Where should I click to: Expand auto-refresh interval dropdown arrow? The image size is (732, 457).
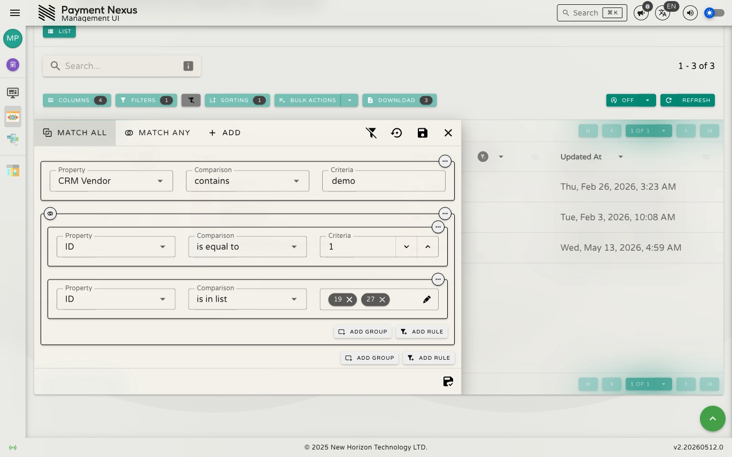(x=648, y=100)
